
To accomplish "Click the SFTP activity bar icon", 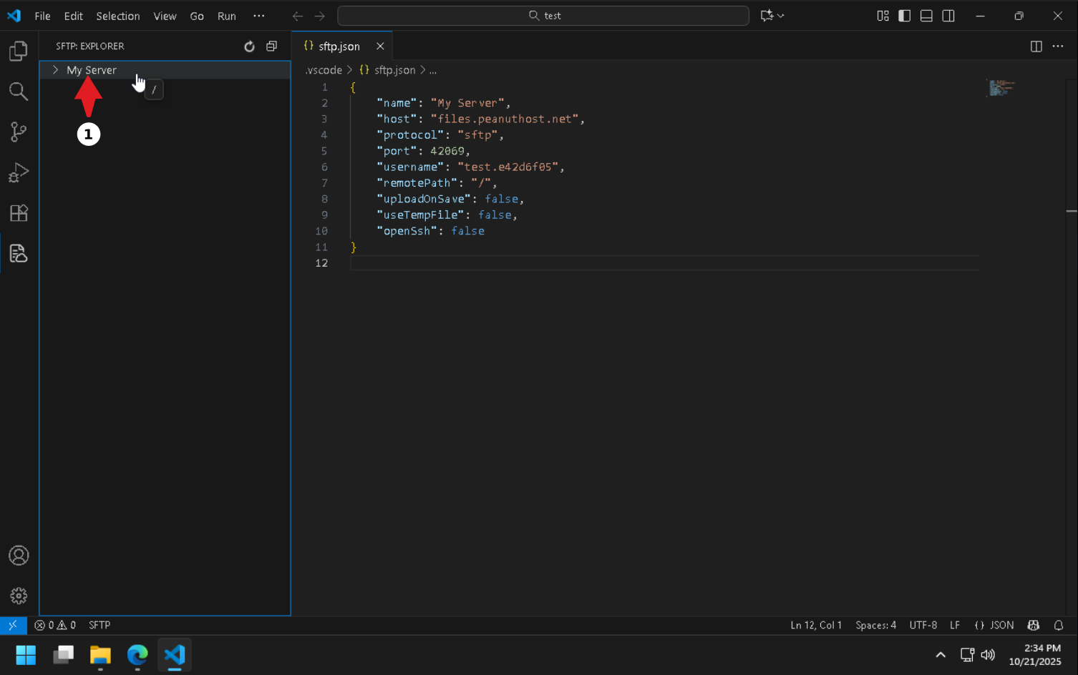I will point(19,253).
